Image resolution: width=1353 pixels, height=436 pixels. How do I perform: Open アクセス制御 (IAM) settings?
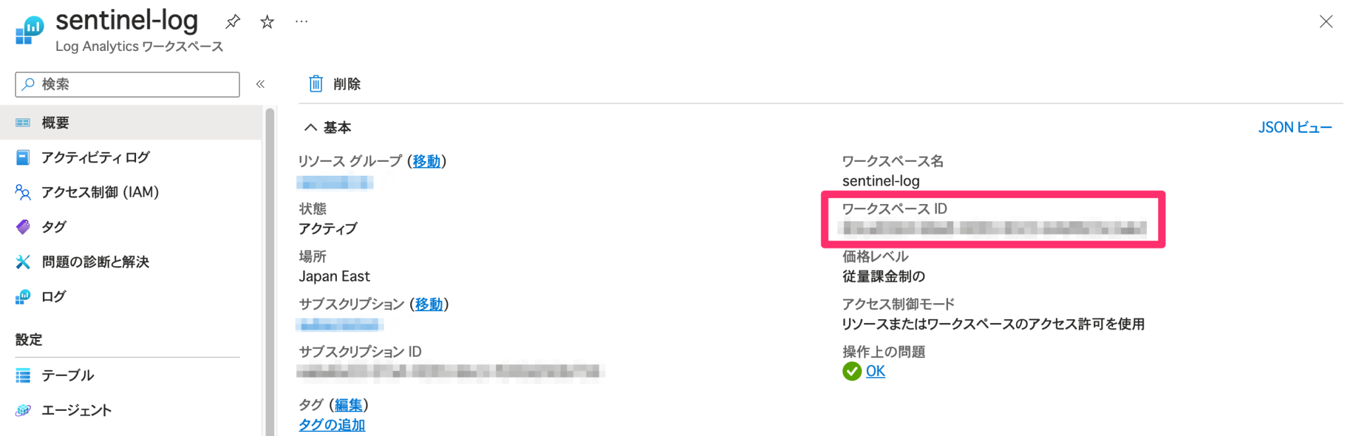pyautogui.click(x=23, y=192)
